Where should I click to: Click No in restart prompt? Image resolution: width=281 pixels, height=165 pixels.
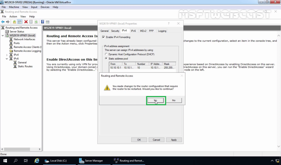pyautogui.click(x=174, y=100)
